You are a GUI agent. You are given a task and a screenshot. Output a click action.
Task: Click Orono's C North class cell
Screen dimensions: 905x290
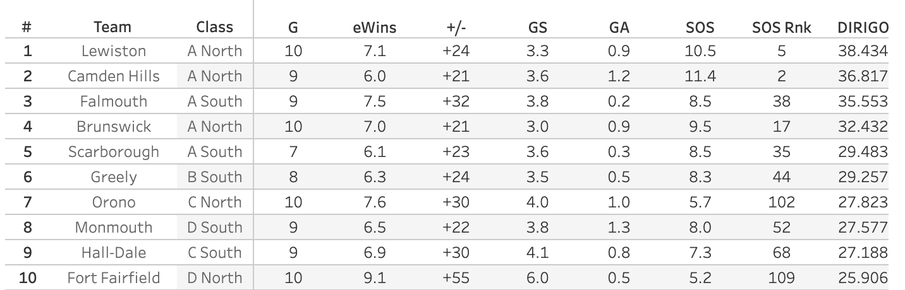(x=215, y=202)
